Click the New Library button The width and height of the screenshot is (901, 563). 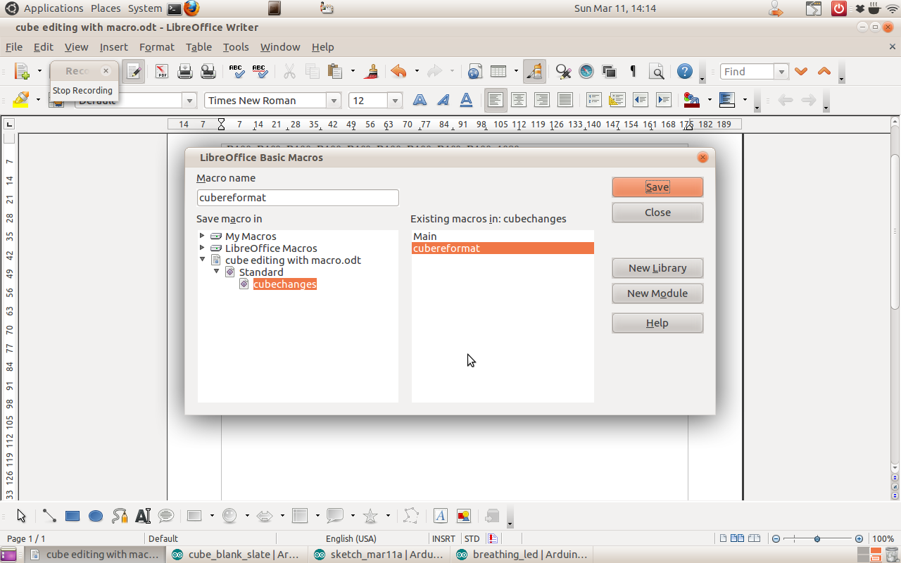657,268
